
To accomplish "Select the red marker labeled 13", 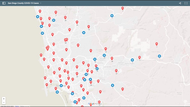I will point(89,27).
